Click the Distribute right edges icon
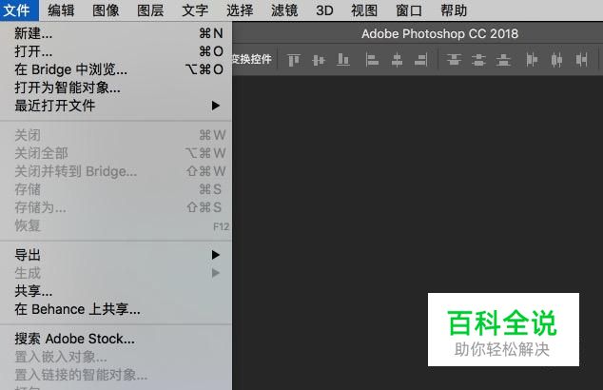 coord(581,60)
